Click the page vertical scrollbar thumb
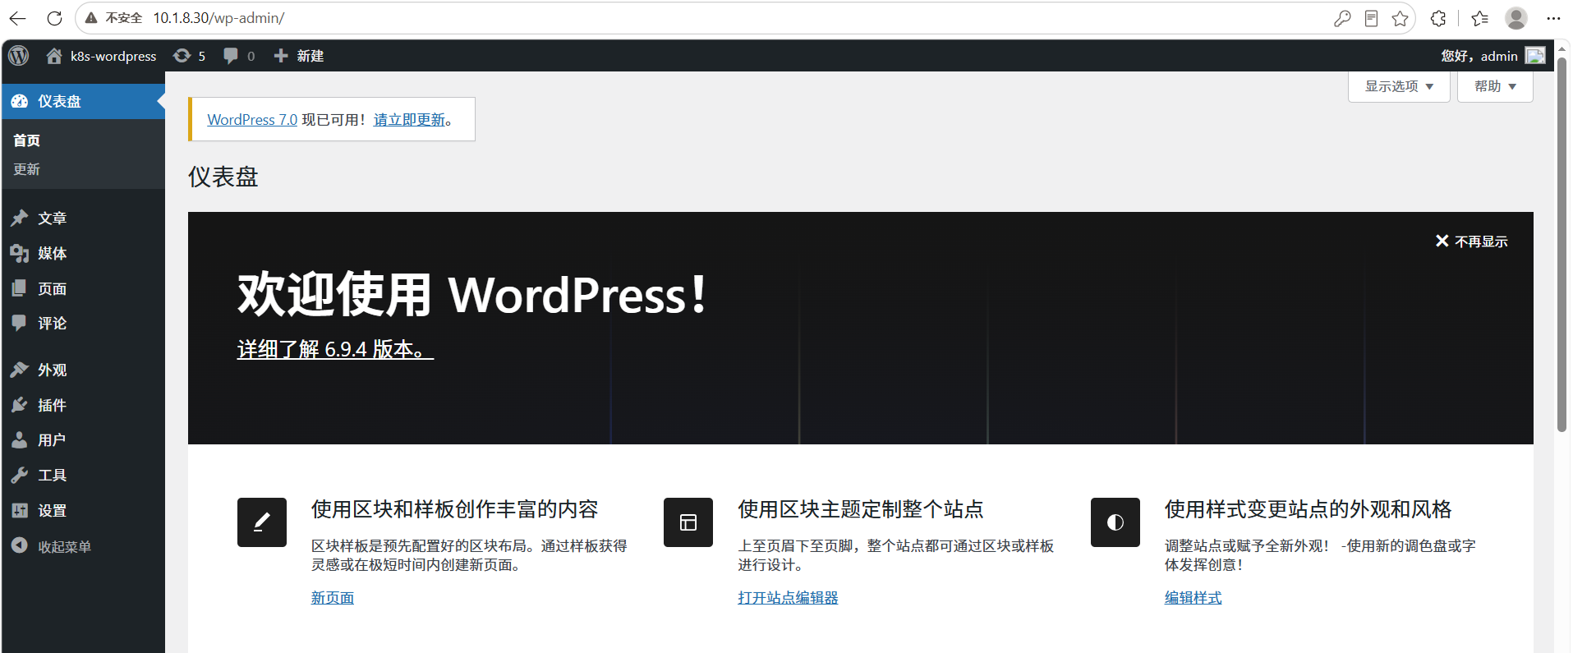Viewport: 1573px width, 653px height. (1562, 244)
